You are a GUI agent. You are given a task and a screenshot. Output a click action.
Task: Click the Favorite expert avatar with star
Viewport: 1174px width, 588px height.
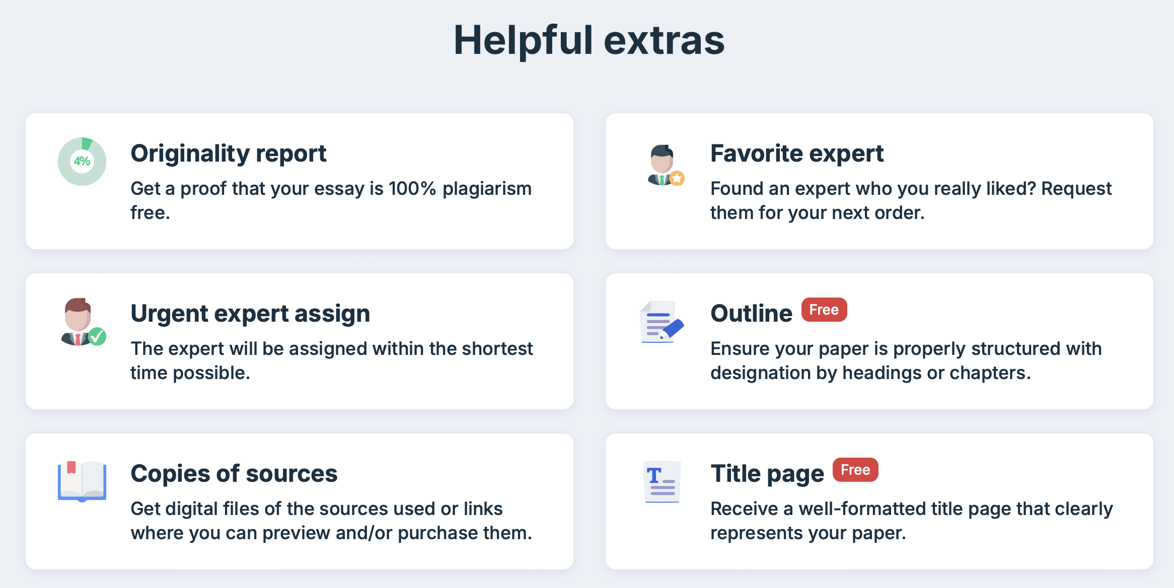point(666,165)
